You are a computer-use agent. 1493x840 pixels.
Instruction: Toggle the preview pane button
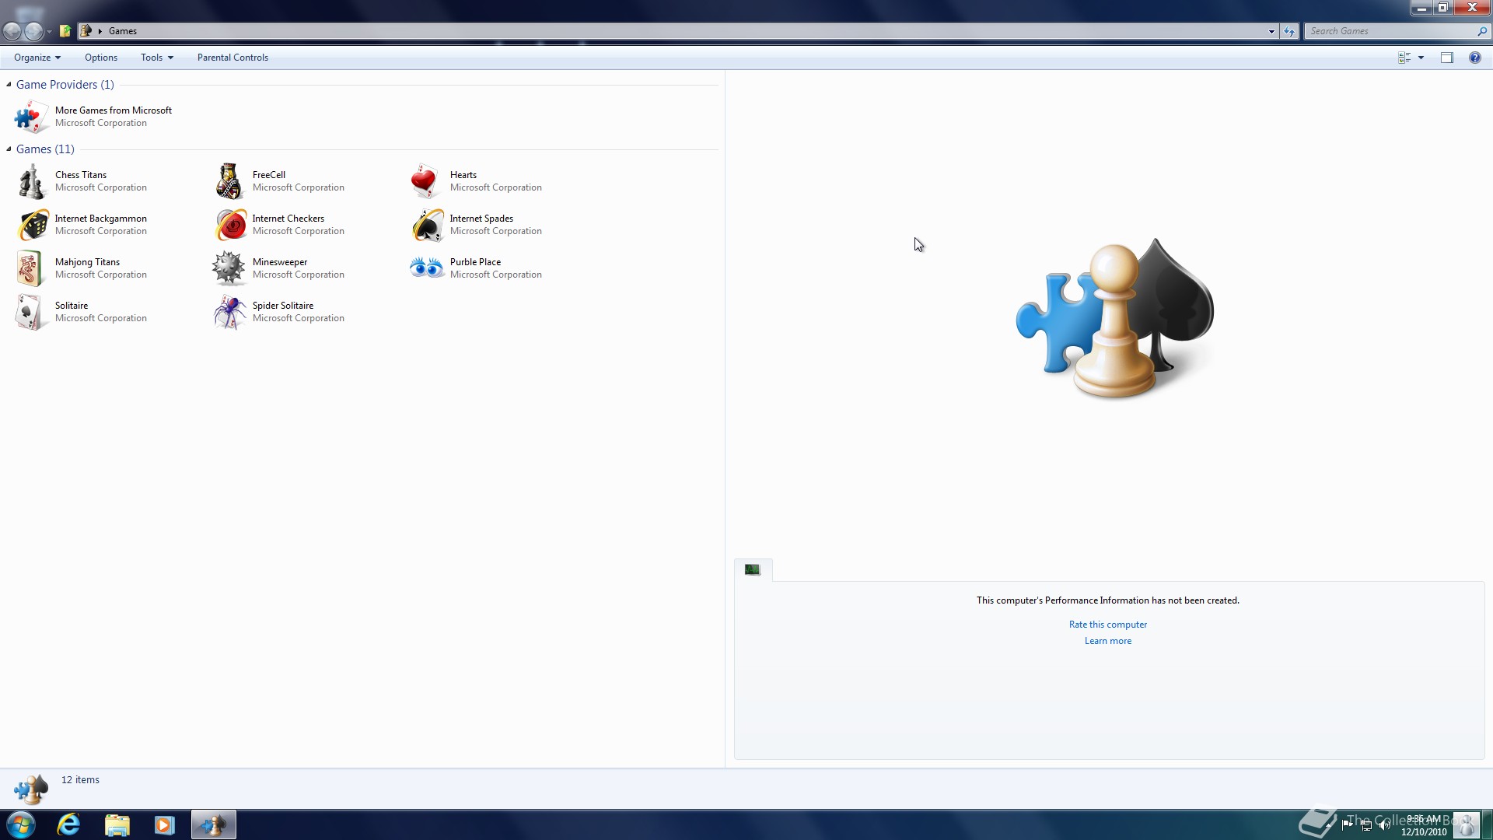tap(1446, 58)
